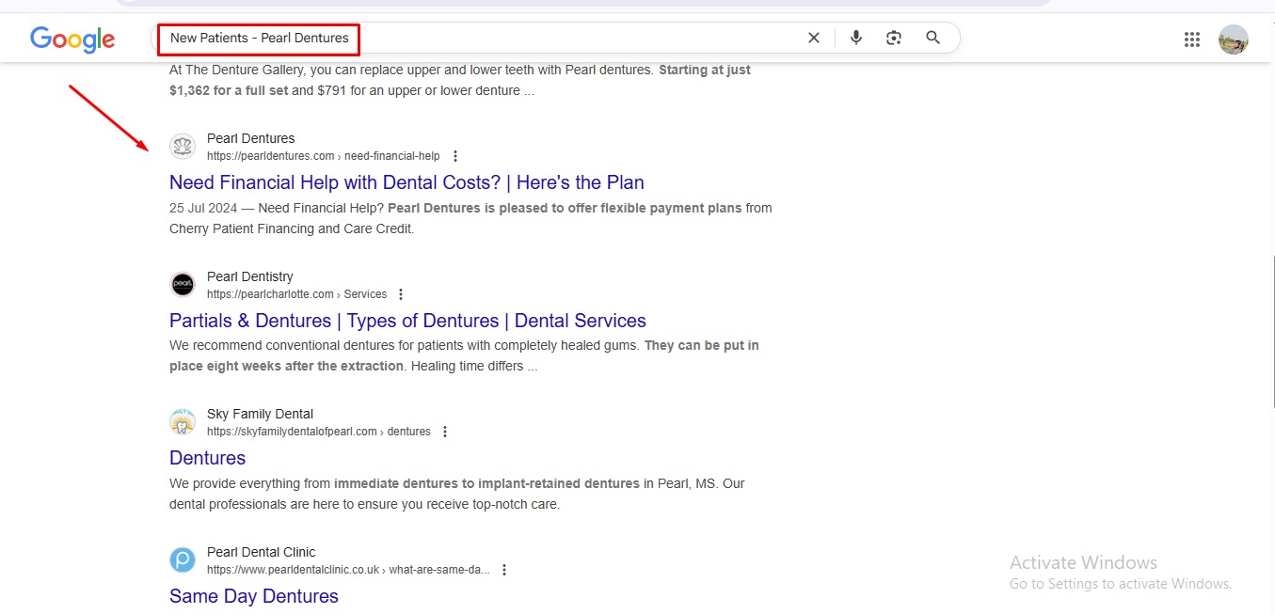The height and width of the screenshot is (614, 1275).
Task: Click the Sky Family Dental favicon
Action: (x=183, y=422)
